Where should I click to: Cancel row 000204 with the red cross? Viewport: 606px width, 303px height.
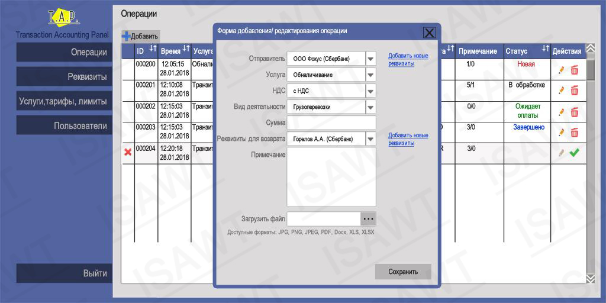(x=128, y=152)
